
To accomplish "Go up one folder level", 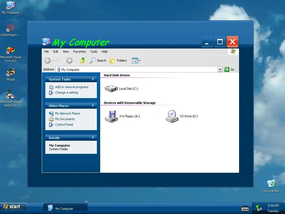I will point(83,60).
